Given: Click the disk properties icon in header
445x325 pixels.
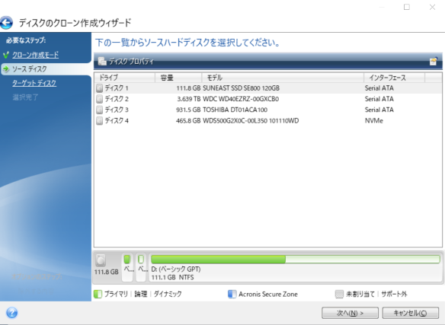Looking at the screenshot, I should click(x=102, y=61).
